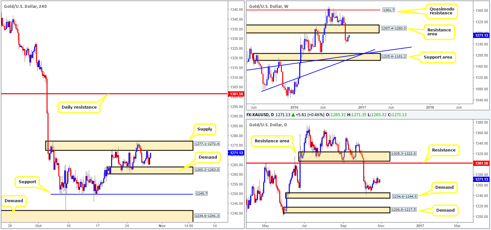Click the 'Demand' callout beside 1234.6-1244.9
The image size is (491, 230).
444,187
